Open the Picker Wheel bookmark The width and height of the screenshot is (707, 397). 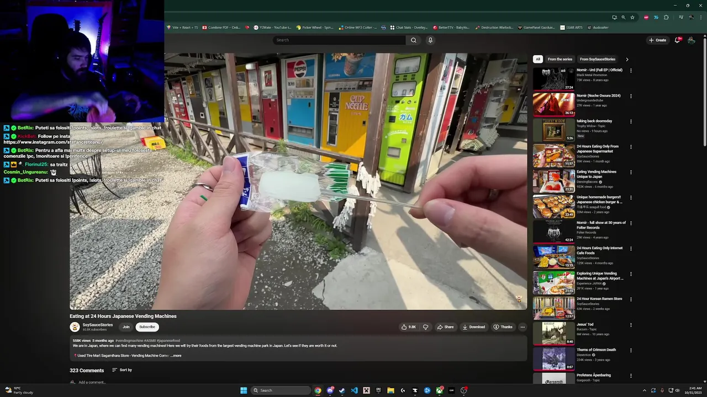coord(315,28)
